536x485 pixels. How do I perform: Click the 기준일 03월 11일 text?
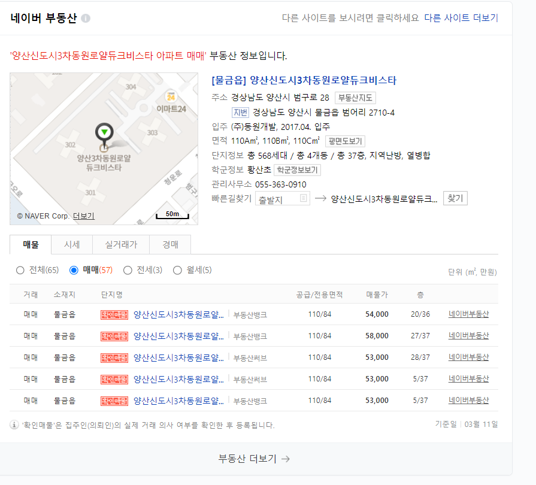(467, 424)
